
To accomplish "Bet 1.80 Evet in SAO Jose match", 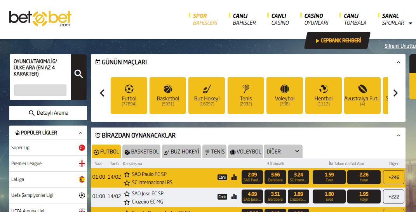I will click(x=329, y=196).
